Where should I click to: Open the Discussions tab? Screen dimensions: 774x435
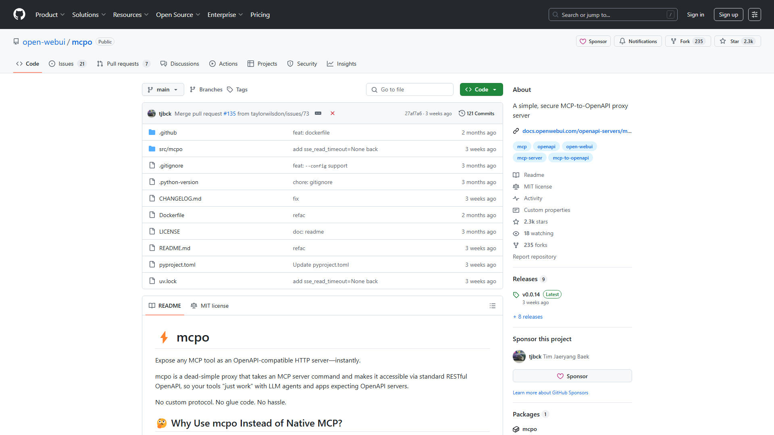tap(180, 64)
